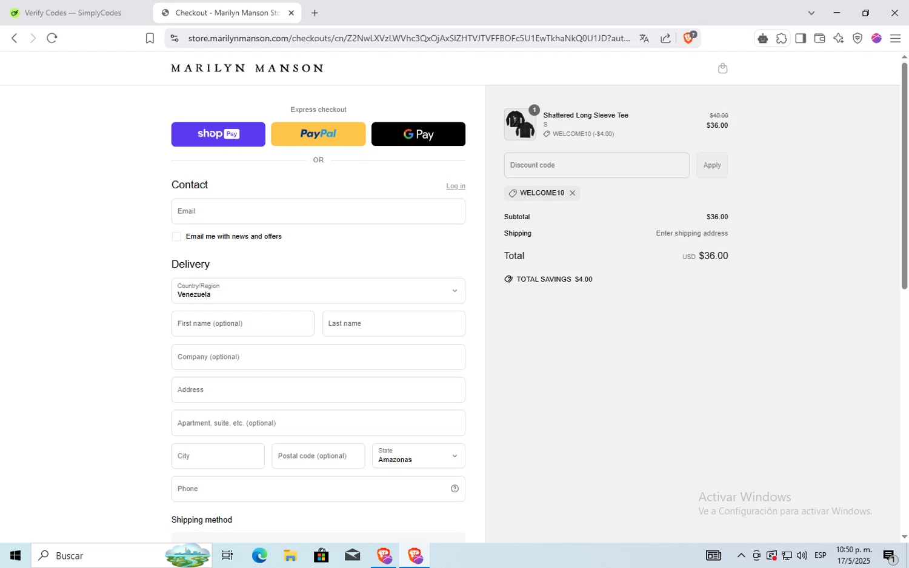Close the Checkout tab
Image resolution: width=909 pixels, height=568 pixels.
(291, 13)
